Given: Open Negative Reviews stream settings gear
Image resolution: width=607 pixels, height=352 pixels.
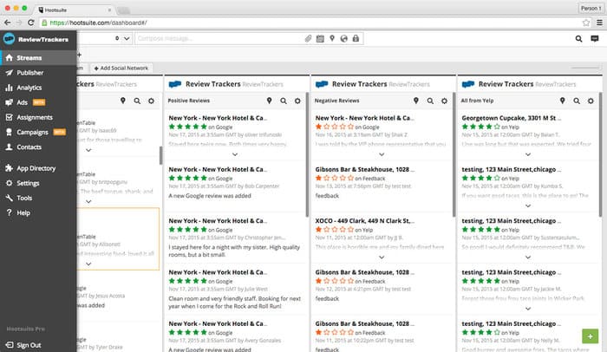Looking at the screenshot, I should [444, 101].
